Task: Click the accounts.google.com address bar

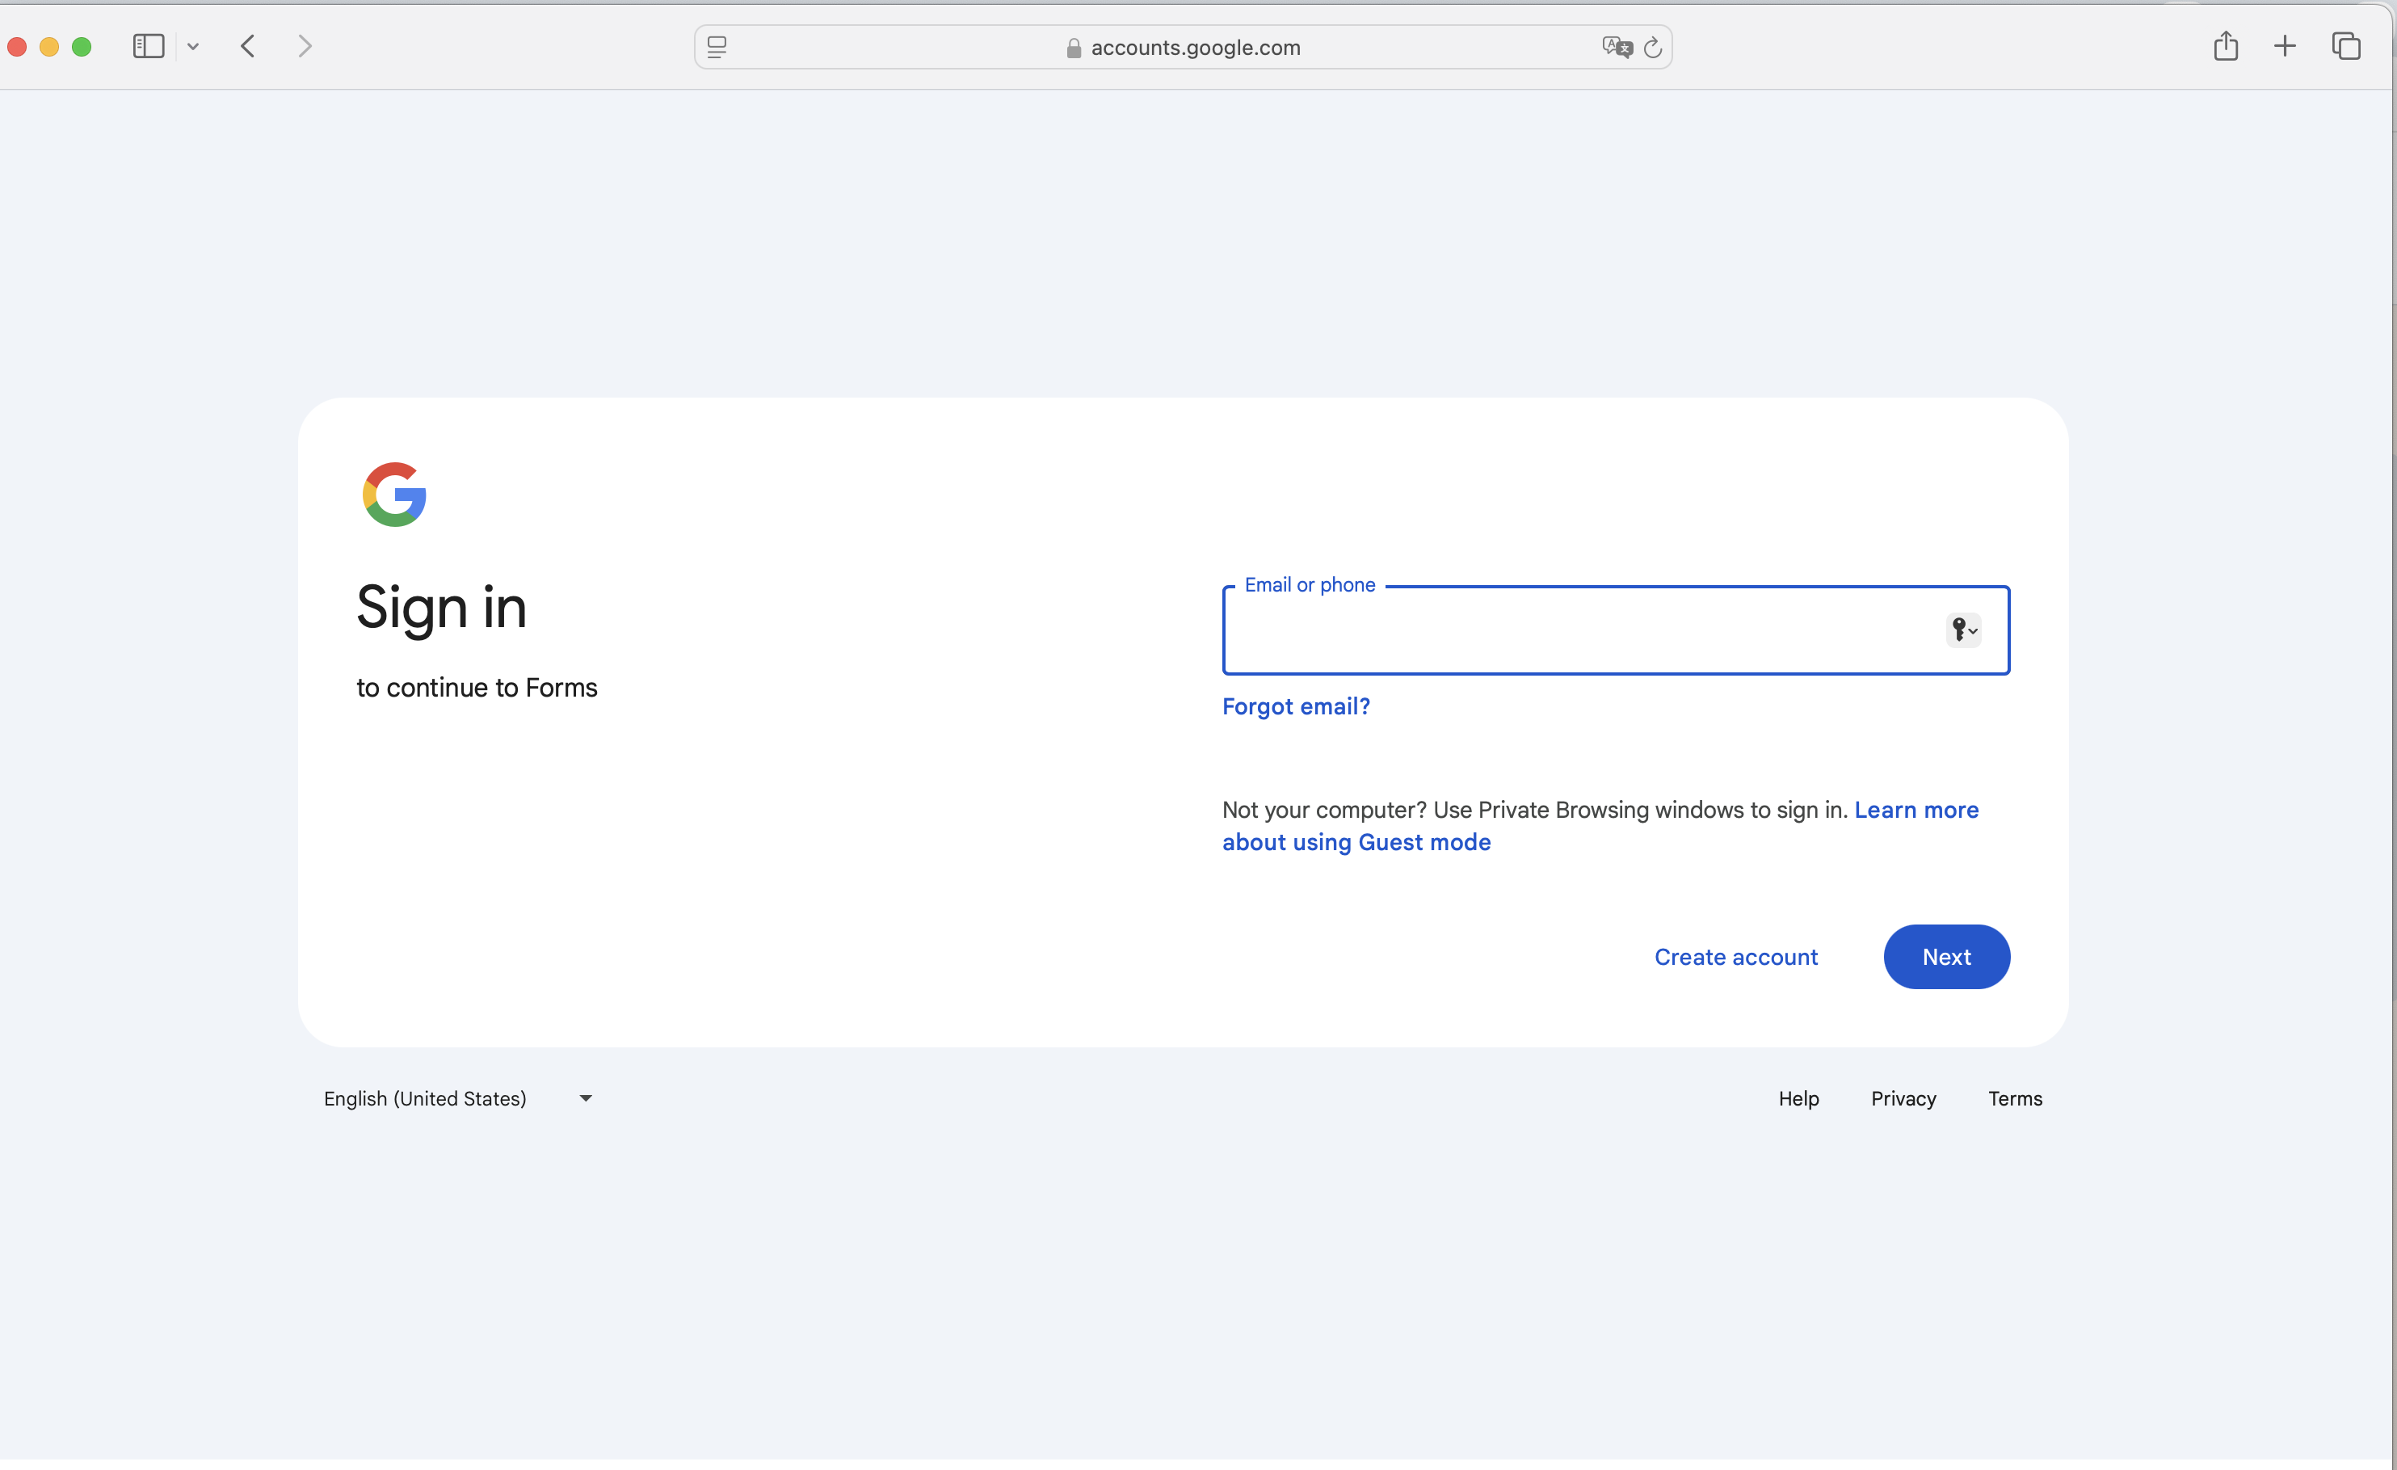Action: click(1195, 48)
